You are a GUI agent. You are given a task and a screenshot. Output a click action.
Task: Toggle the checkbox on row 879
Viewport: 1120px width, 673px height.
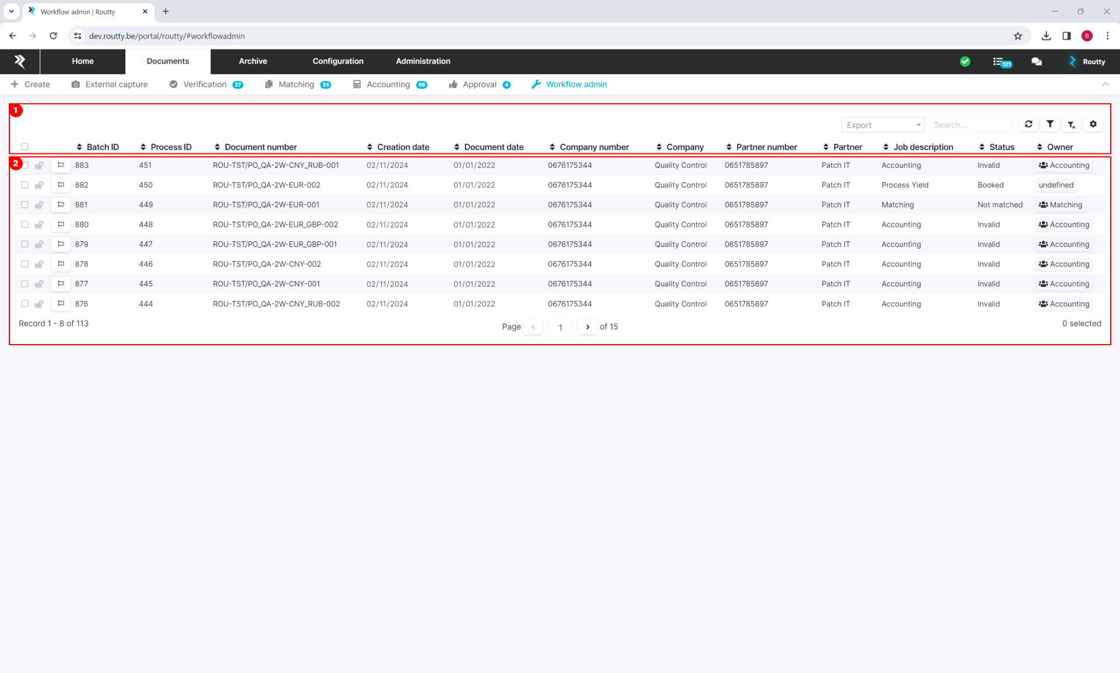pos(25,244)
